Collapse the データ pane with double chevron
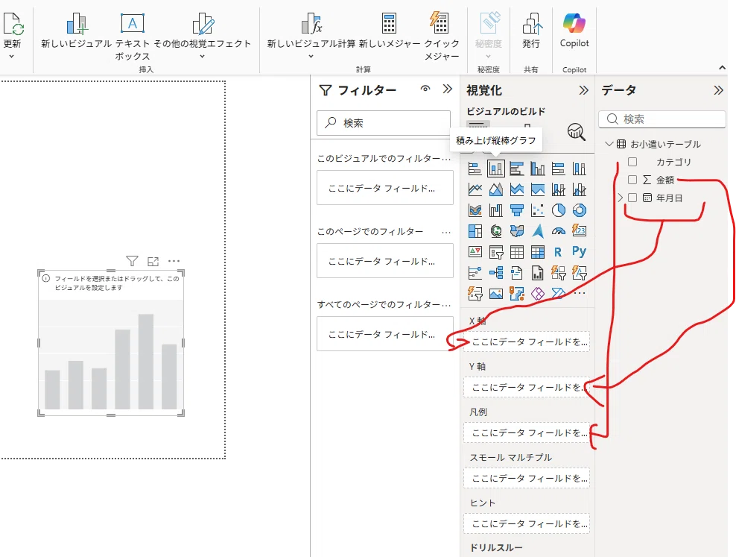 [x=718, y=90]
